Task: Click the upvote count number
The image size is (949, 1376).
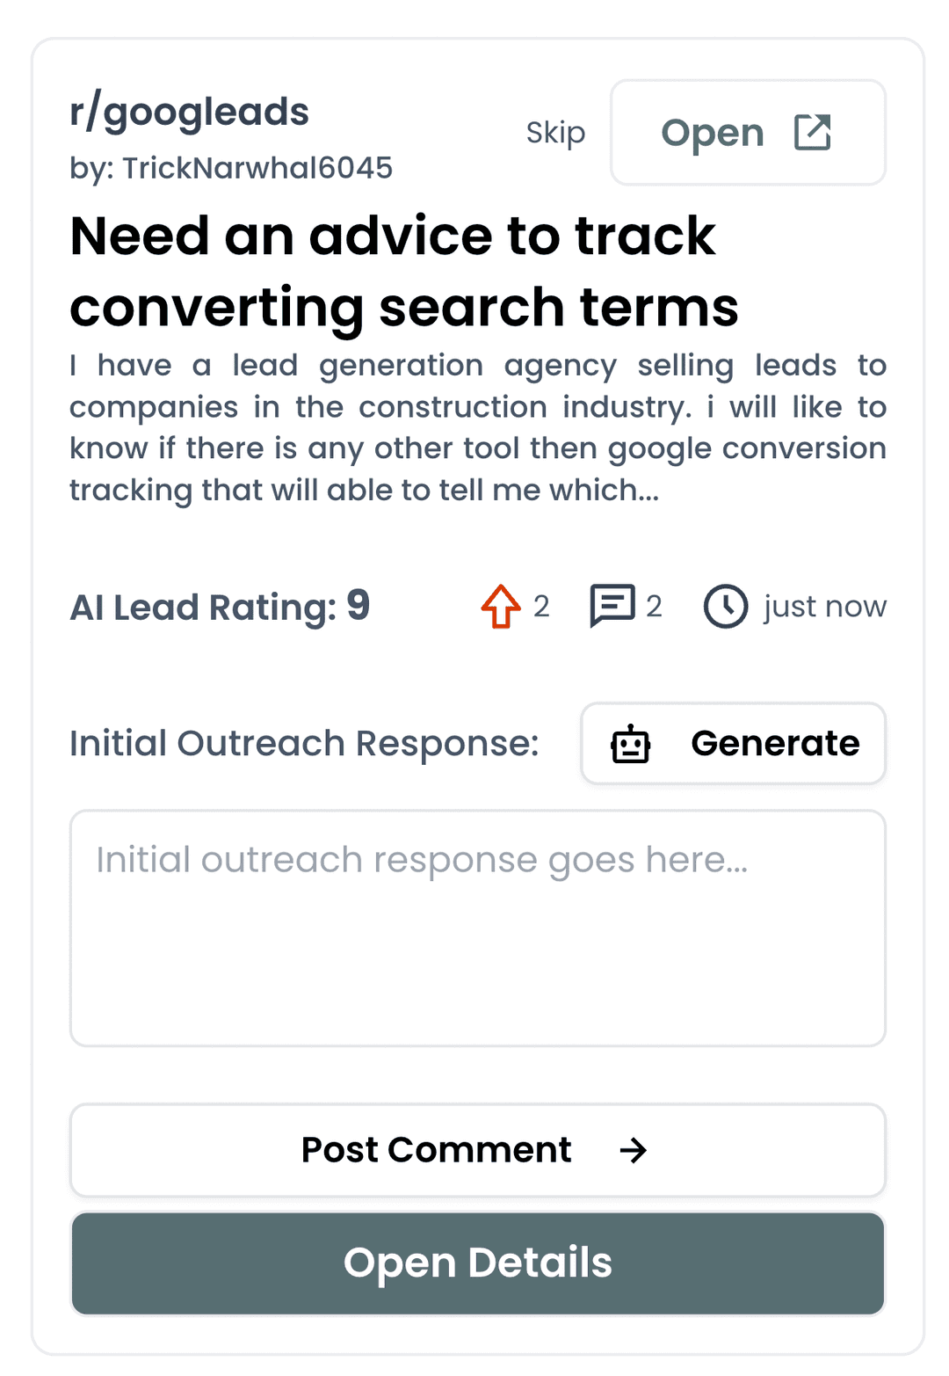Action: coord(541,607)
